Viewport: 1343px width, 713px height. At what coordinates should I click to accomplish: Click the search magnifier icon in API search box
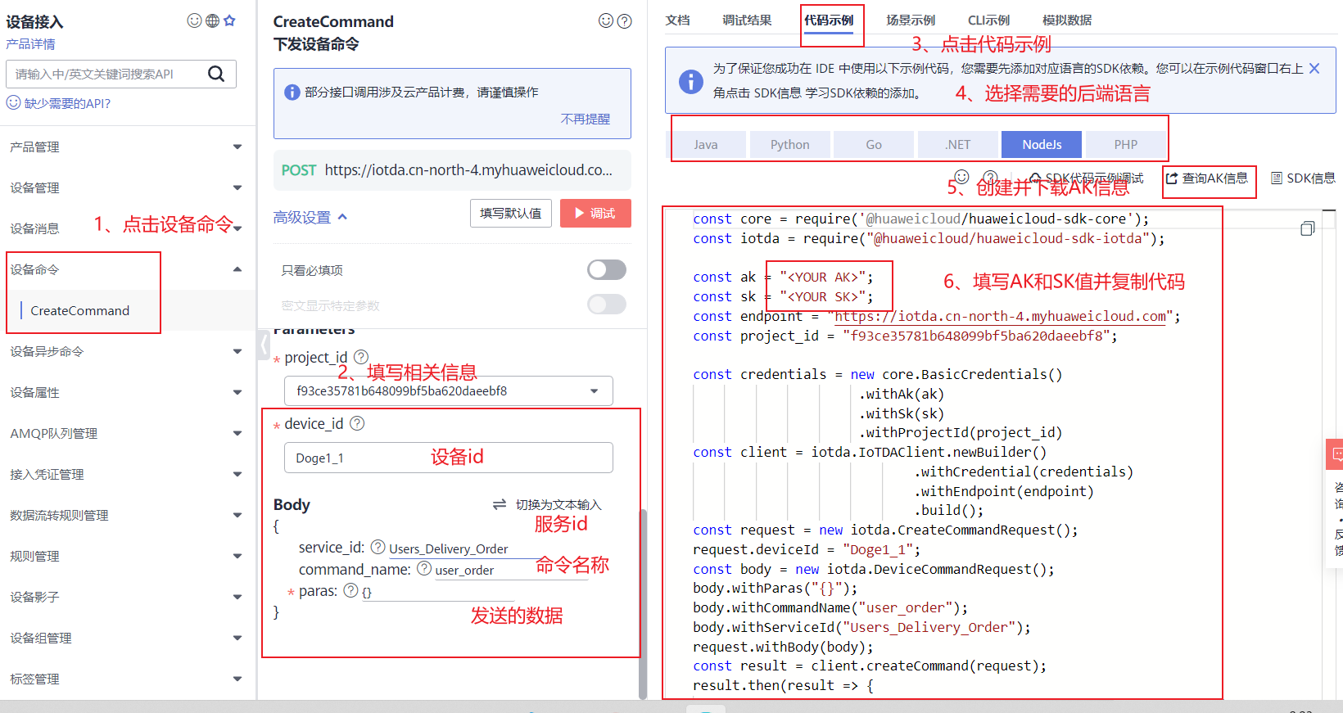point(216,74)
